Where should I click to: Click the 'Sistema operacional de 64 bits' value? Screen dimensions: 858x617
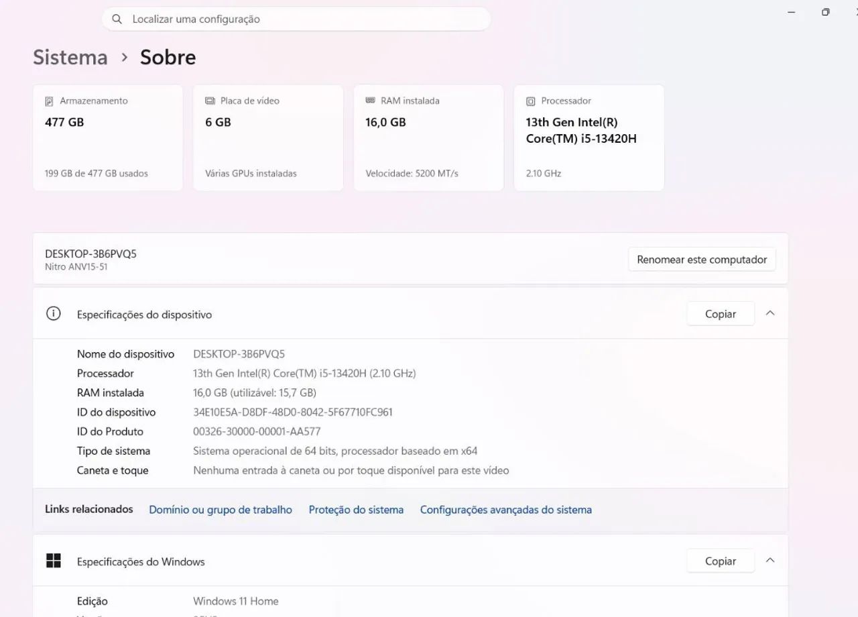coord(335,451)
